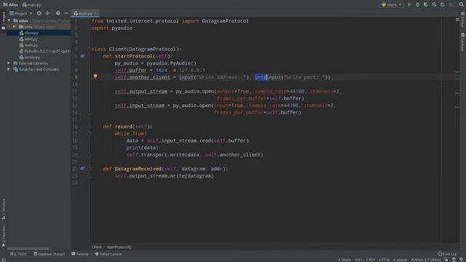Click fold marker beside def record line

click(x=90, y=127)
